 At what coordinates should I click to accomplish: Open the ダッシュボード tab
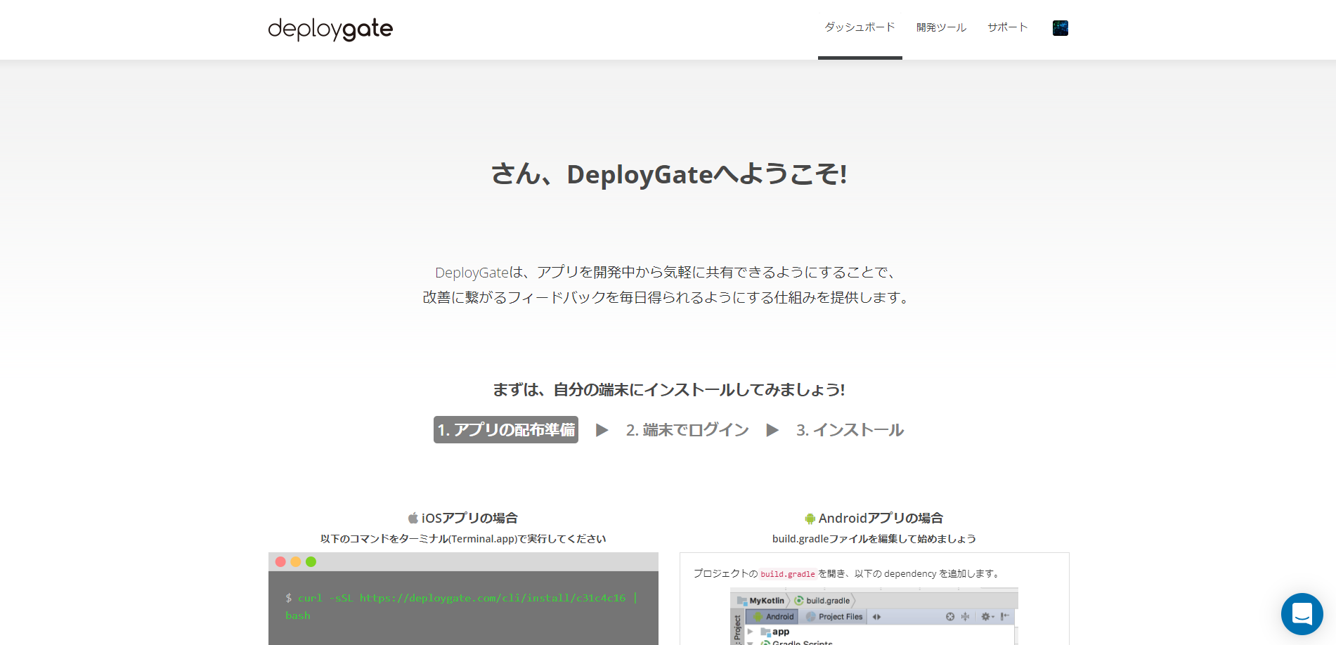(860, 27)
